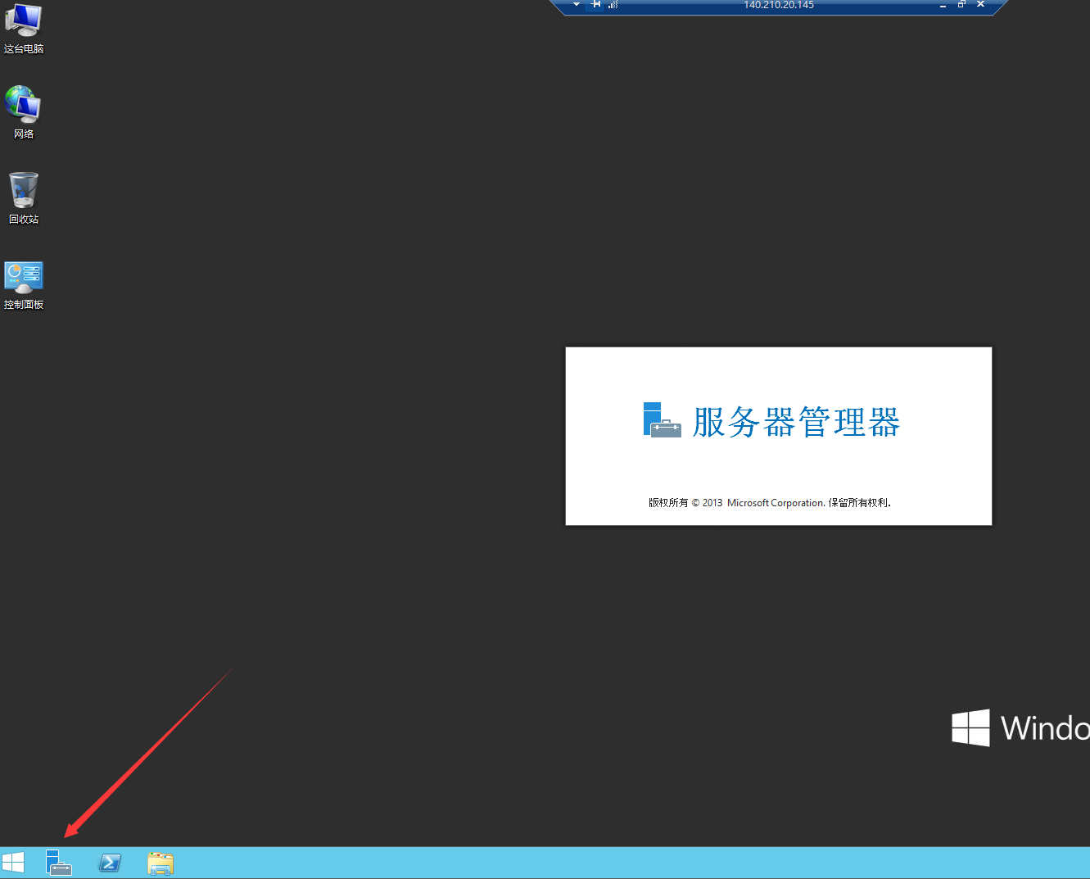Click the Windows Start button
The width and height of the screenshot is (1090, 879).
[13, 862]
